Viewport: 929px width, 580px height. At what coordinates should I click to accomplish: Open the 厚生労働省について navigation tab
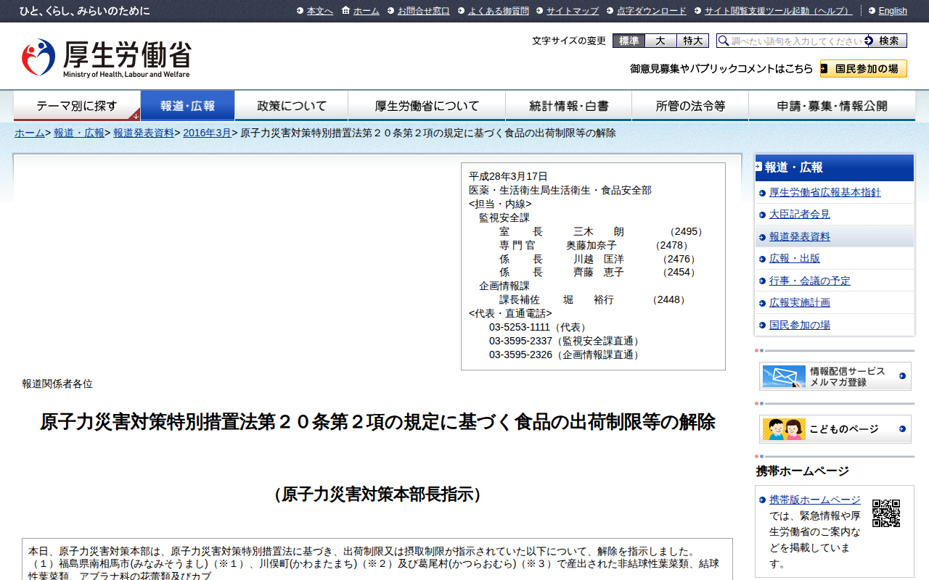(x=427, y=106)
